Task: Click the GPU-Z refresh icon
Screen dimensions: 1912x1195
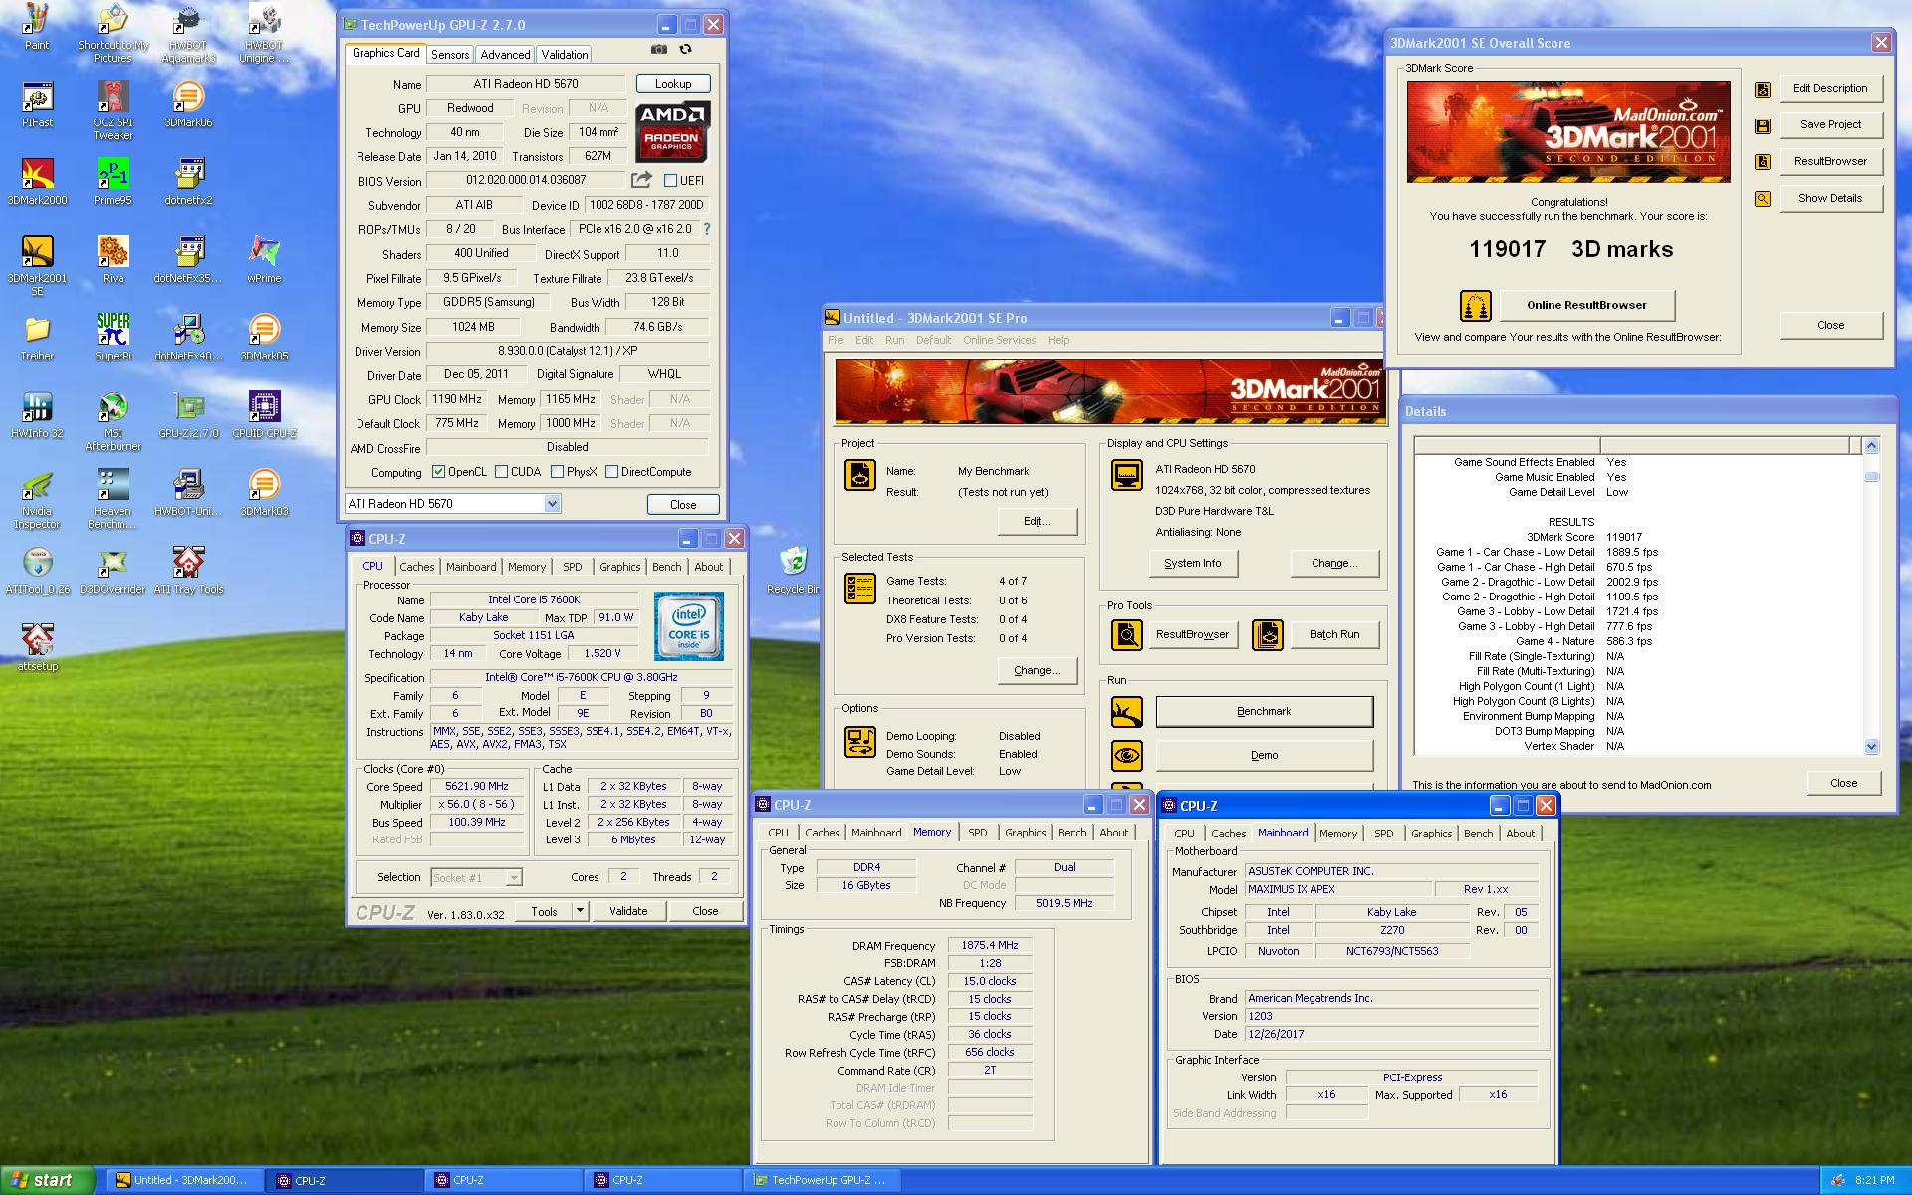Action: tap(685, 49)
